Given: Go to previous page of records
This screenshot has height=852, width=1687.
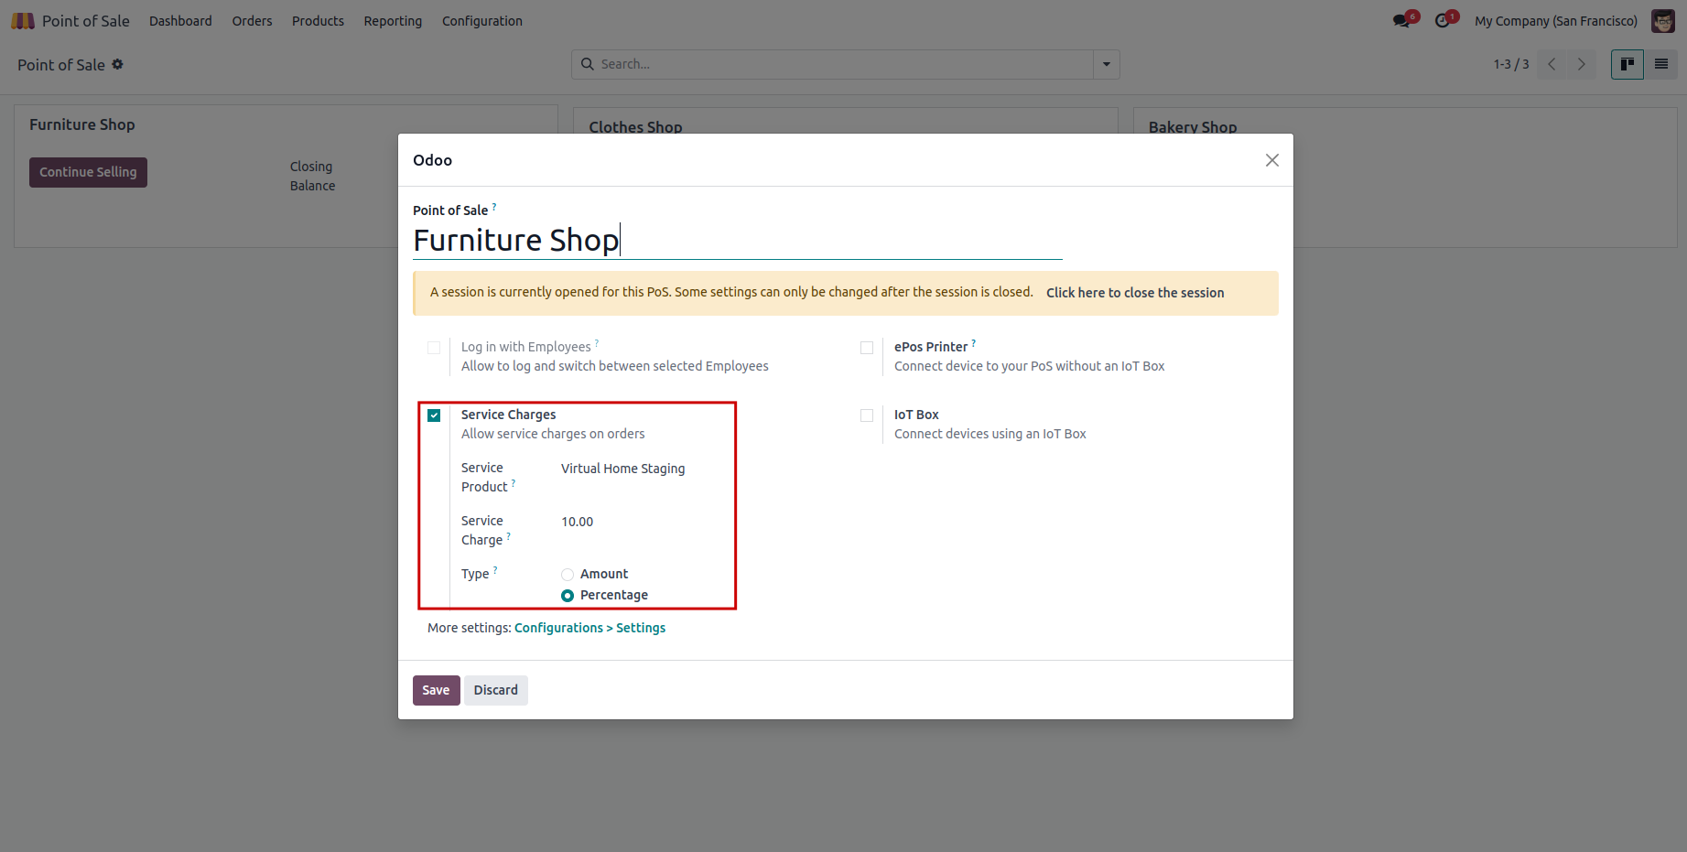Looking at the screenshot, I should point(1552,64).
